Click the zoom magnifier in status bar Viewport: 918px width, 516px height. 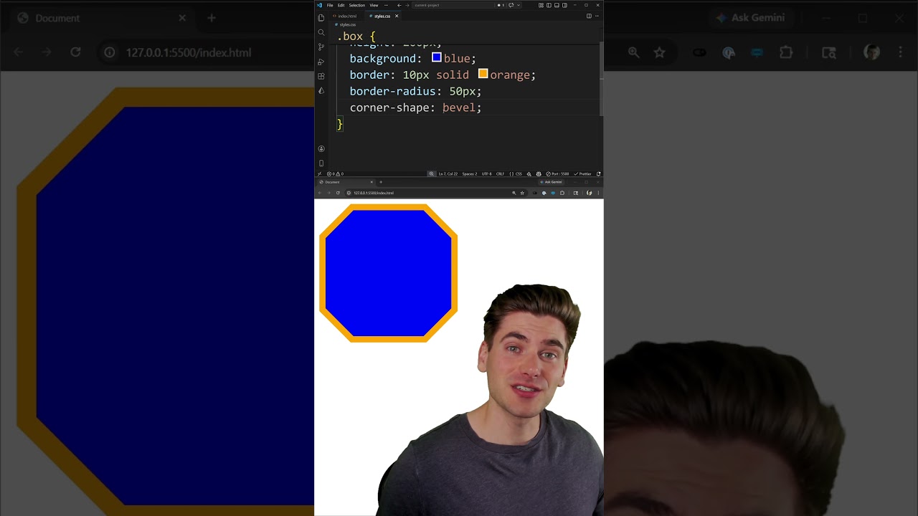tap(431, 173)
